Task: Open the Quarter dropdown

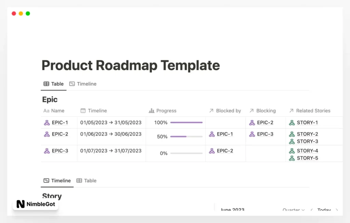Action: (293, 210)
